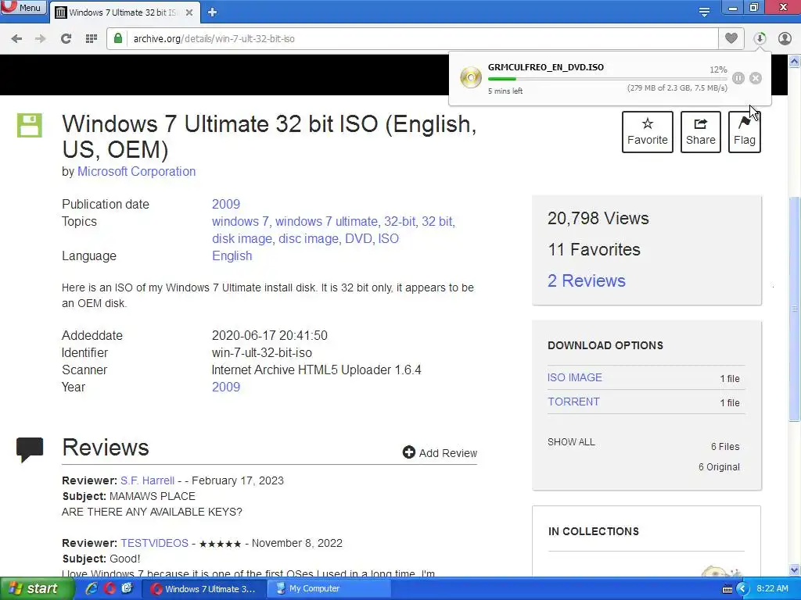Click the green padlock security icon
Viewport: 801px width, 600px height.
(118, 38)
